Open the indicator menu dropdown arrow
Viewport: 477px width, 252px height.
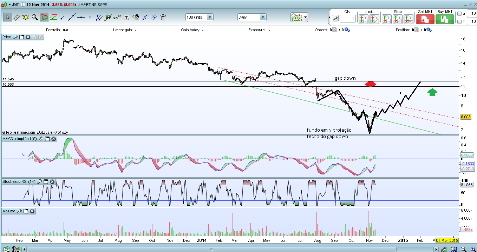(x=306, y=17)
